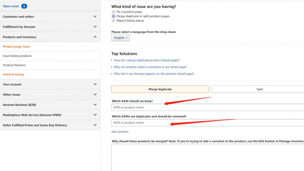Screen dimensions: 304x171
Task: Open the Product Reviews menu item
Action: 14,65
